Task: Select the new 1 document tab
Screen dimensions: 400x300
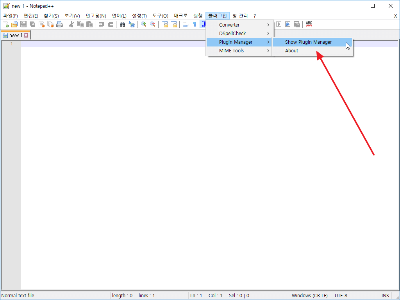Action: click(16, 35)
